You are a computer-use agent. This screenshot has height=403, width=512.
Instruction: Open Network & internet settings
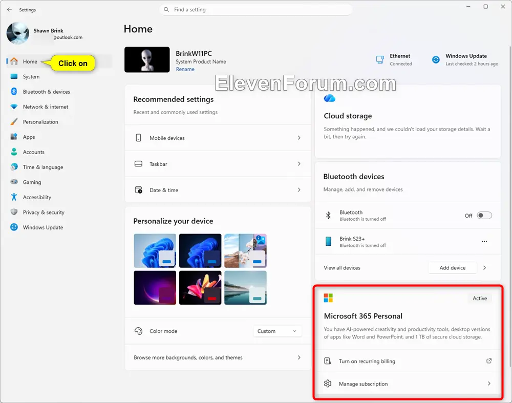[59, 107]
